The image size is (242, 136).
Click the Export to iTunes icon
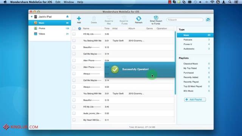pyautogui.click(x=124, y=18)
